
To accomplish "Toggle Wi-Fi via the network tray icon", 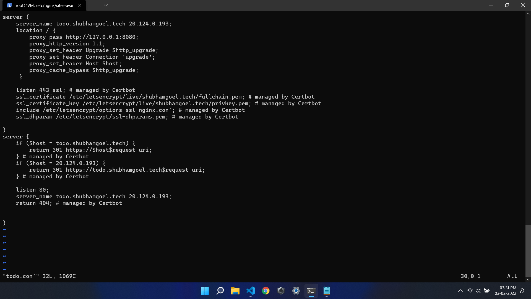I will click(x=470, y=291).
